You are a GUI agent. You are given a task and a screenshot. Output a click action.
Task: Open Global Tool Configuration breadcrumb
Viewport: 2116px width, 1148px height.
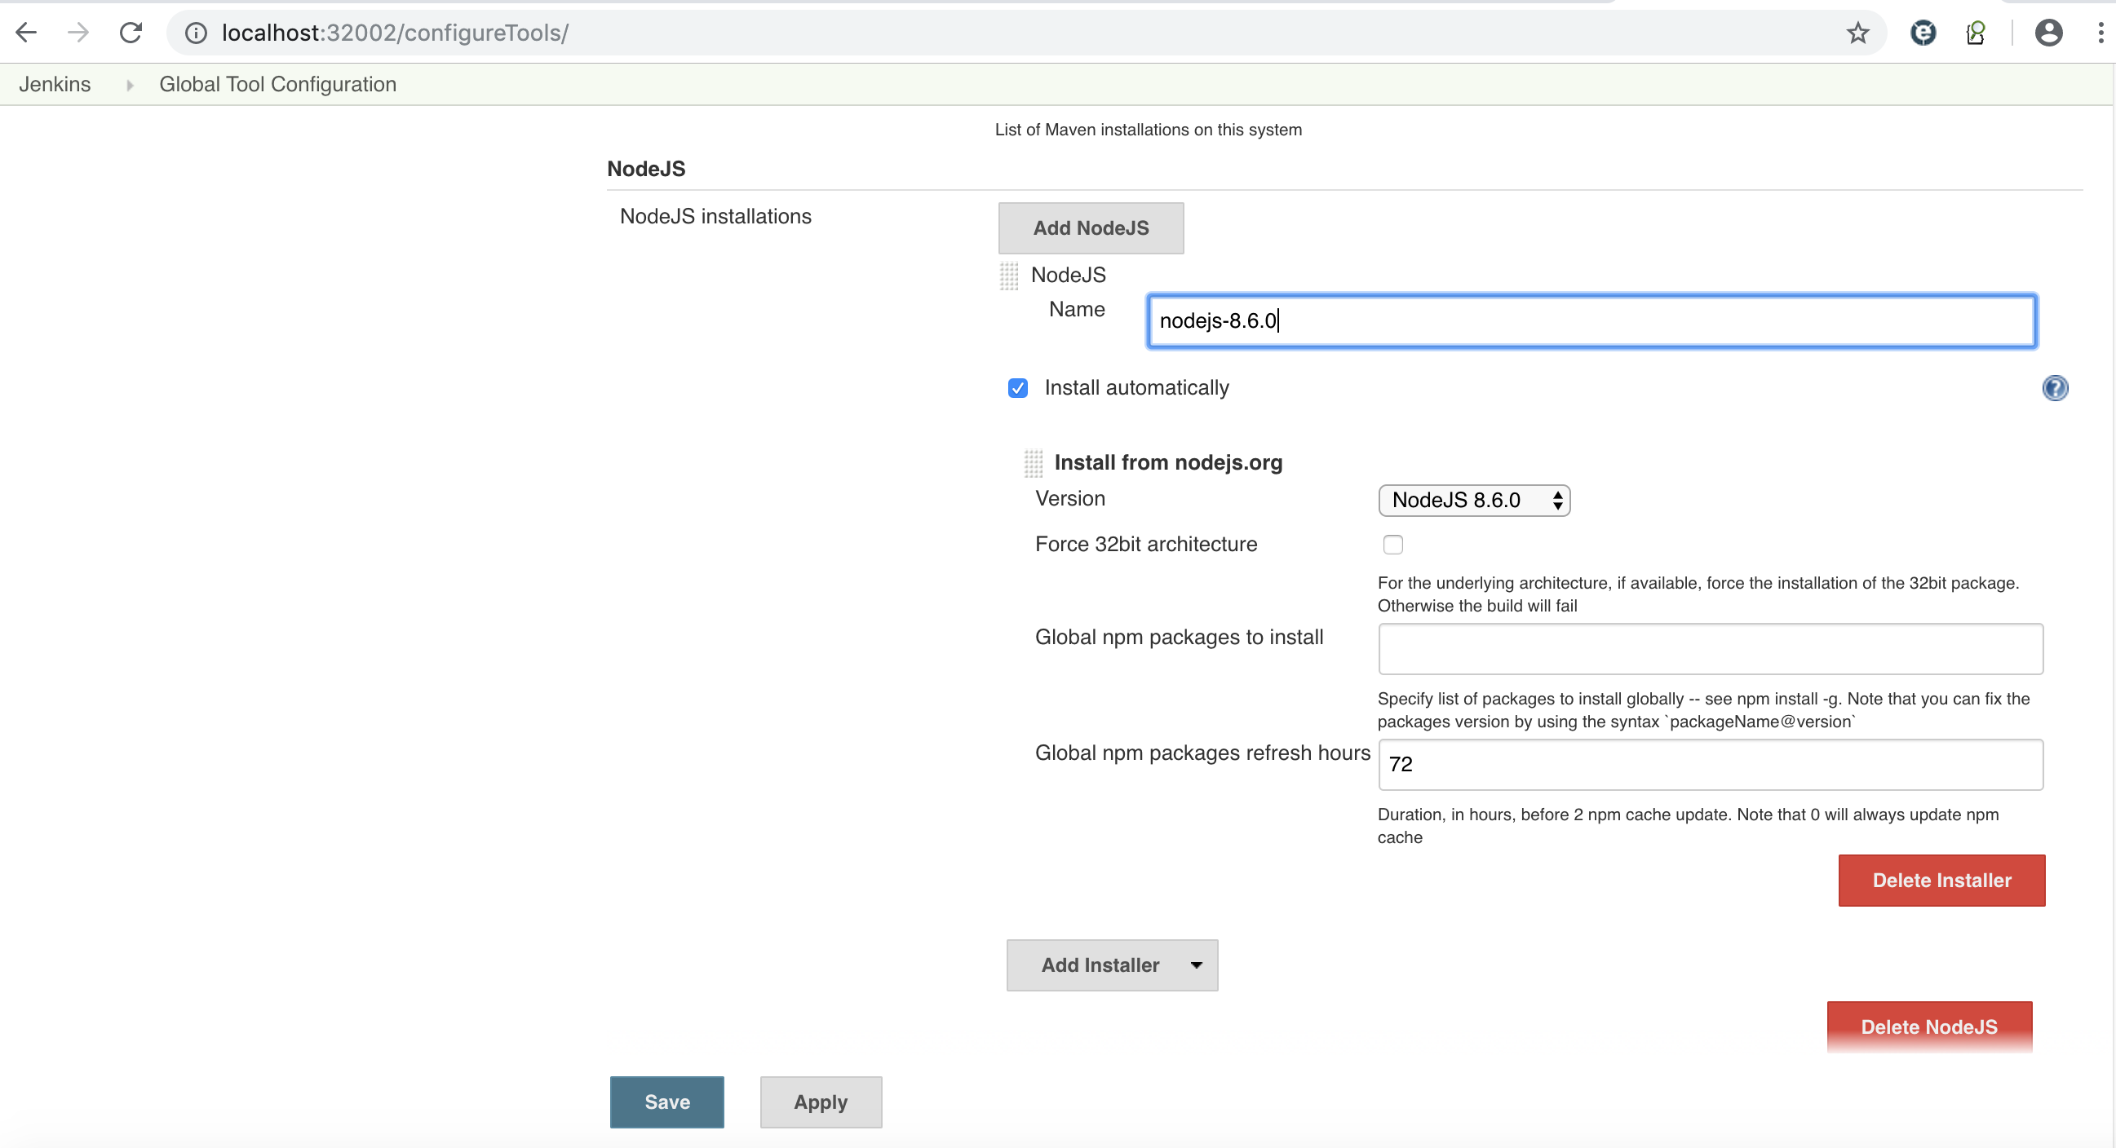[x=277, y=85]
